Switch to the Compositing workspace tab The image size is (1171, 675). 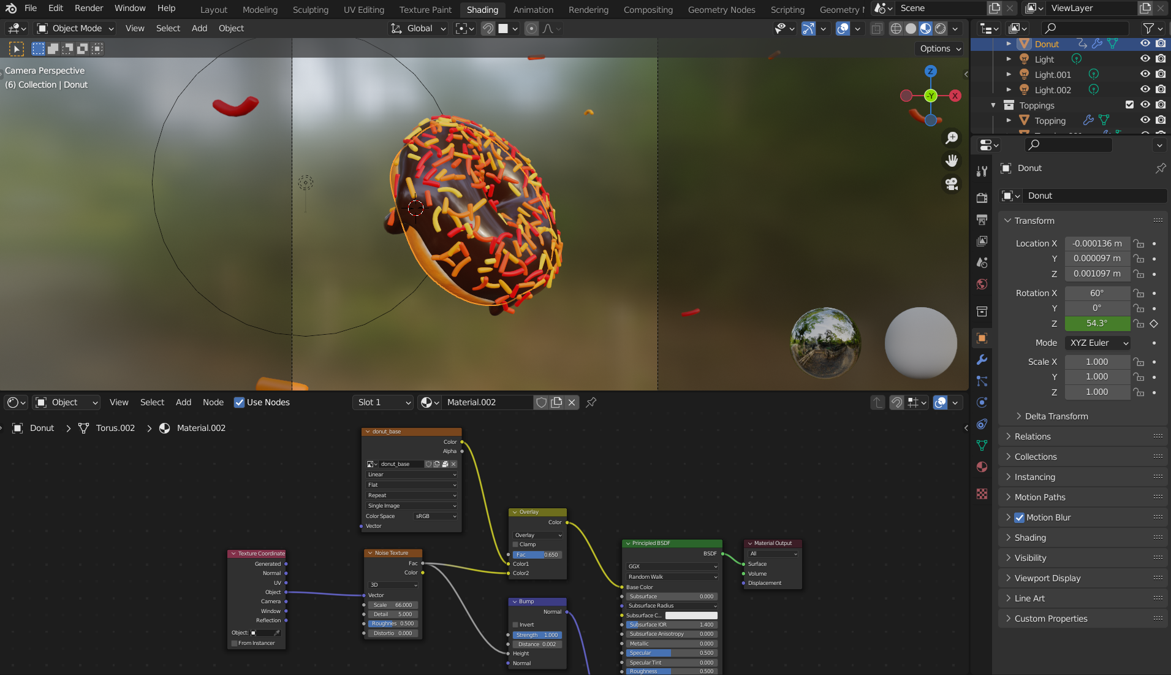coord(648,9)
